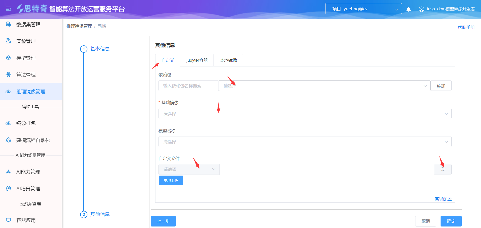Expand the 模型名称 select dropdown

305,142
